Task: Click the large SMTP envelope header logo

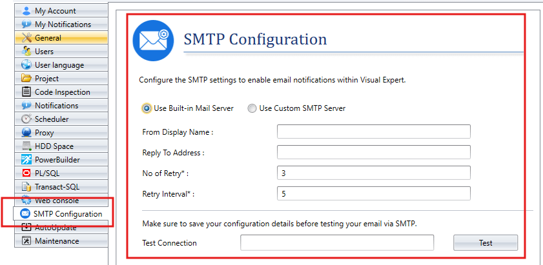Action: [x=153, y=40]
